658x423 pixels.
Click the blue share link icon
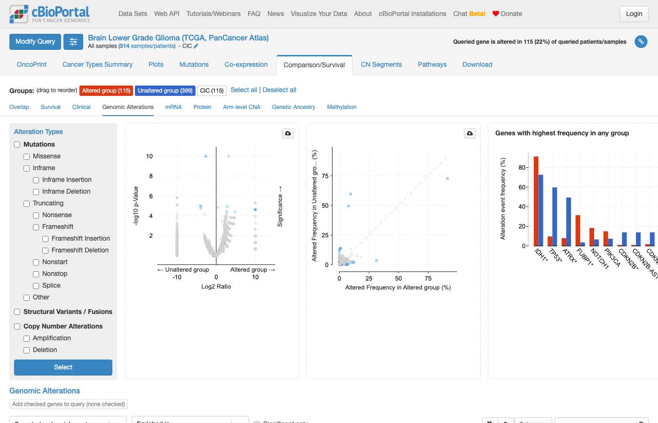641,42
